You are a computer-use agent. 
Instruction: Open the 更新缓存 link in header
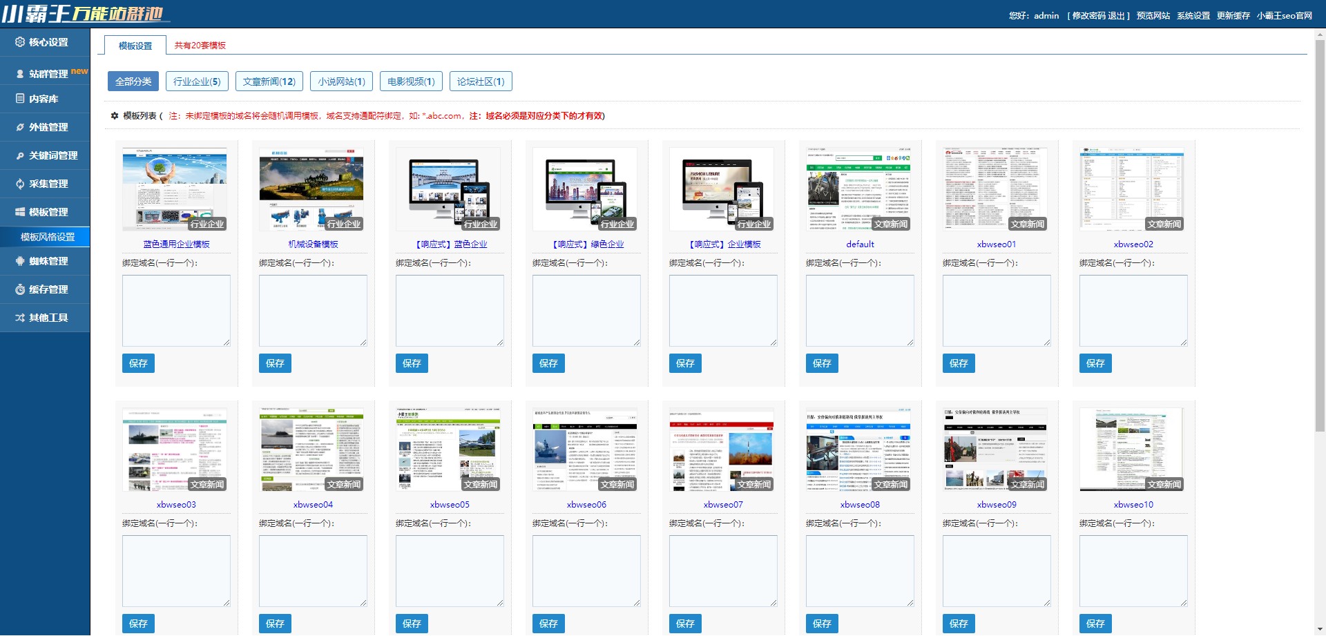[1233, 15]
